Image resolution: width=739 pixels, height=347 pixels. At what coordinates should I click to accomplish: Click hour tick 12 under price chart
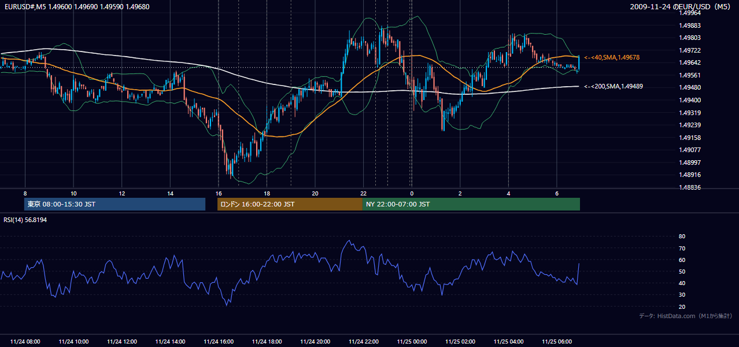tap(121, 193)
